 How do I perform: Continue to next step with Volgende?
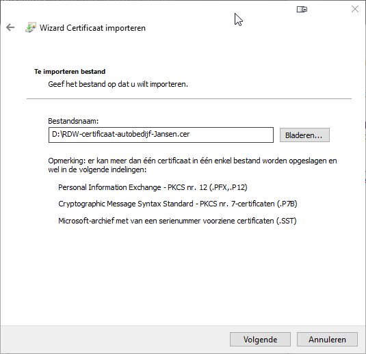[260, 340]
